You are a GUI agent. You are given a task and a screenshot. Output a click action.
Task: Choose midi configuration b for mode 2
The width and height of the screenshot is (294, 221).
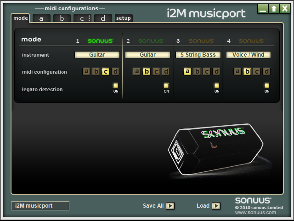(x=147, y=72)
